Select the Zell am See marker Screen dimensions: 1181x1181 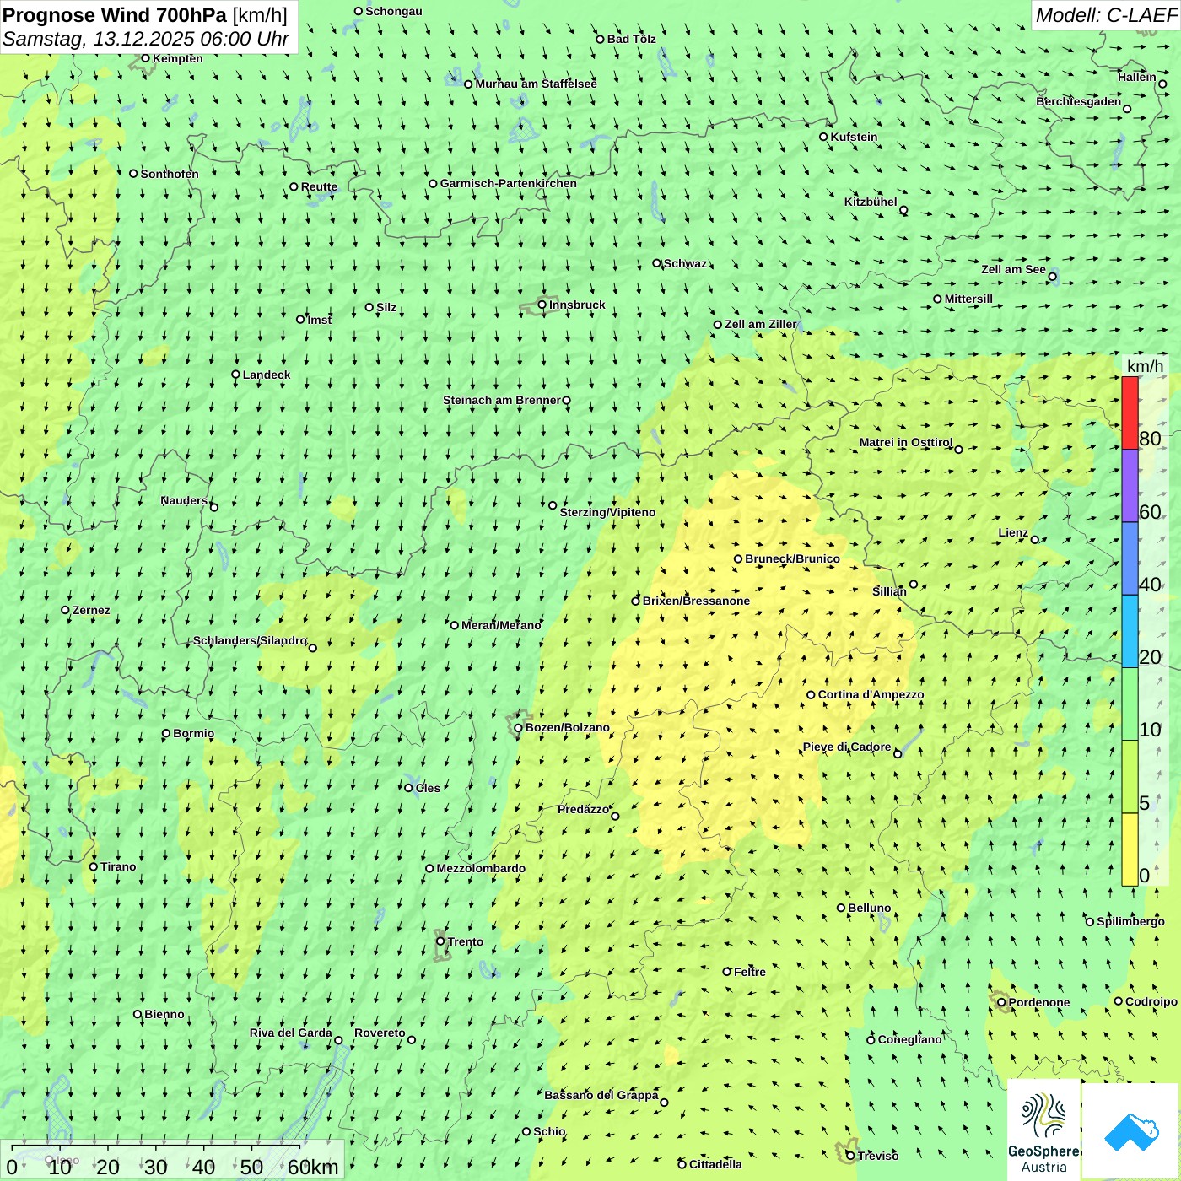(1052, 277)
